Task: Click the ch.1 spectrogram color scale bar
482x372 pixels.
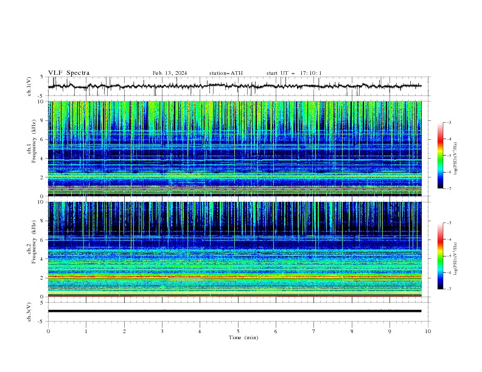Action: point(440,156)
